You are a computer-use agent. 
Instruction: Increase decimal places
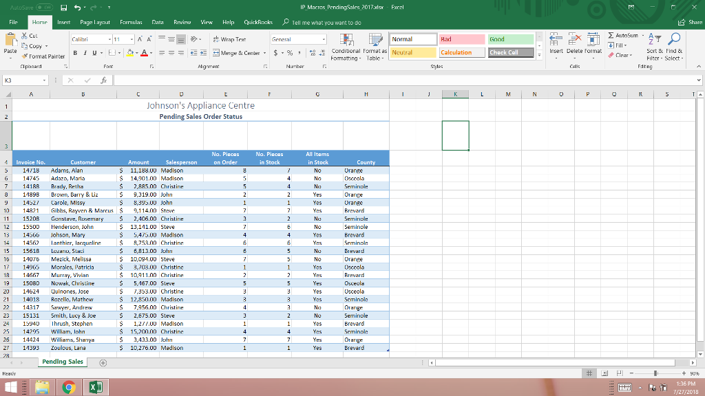click(x=313, y=53)
